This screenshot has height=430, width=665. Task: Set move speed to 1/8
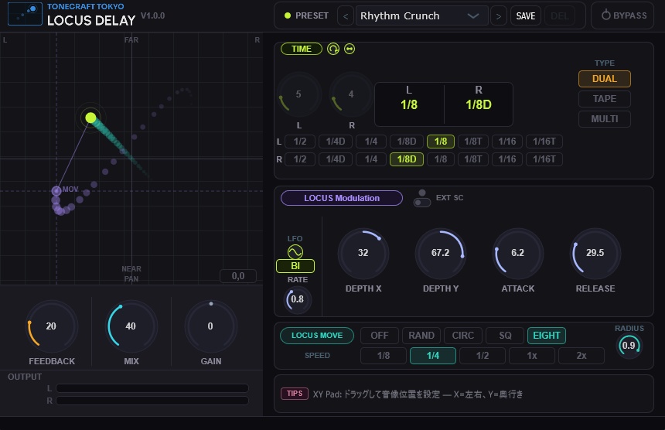point(384,355)
